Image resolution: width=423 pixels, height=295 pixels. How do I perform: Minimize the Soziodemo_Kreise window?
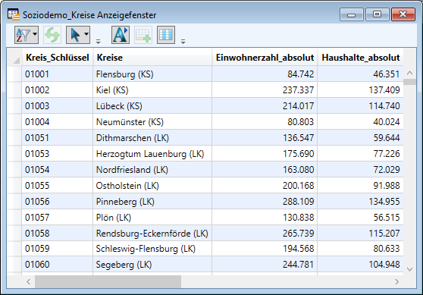[x=352, y=14]
